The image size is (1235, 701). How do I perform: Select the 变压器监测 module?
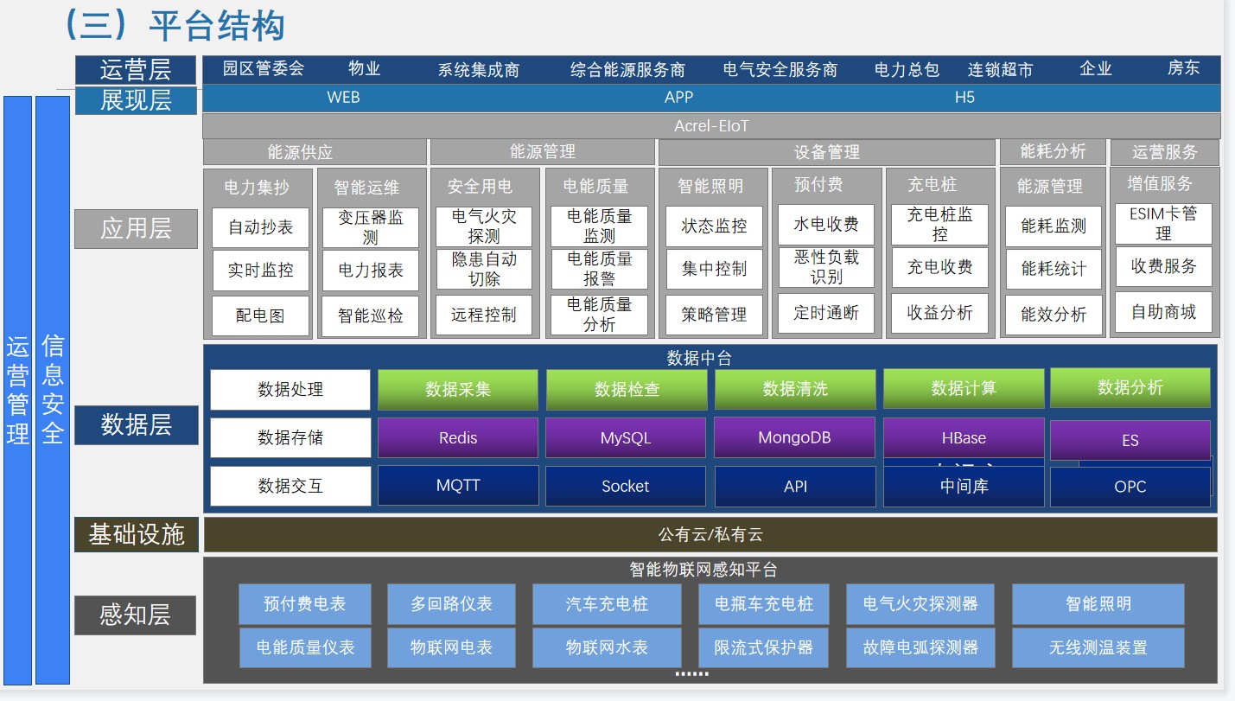(x=371, y=227)
